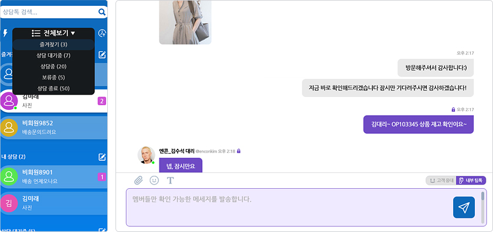This screenshot has height=232, width=493.
Task: Click the search magnifier icon
Action: pos(102,12)
